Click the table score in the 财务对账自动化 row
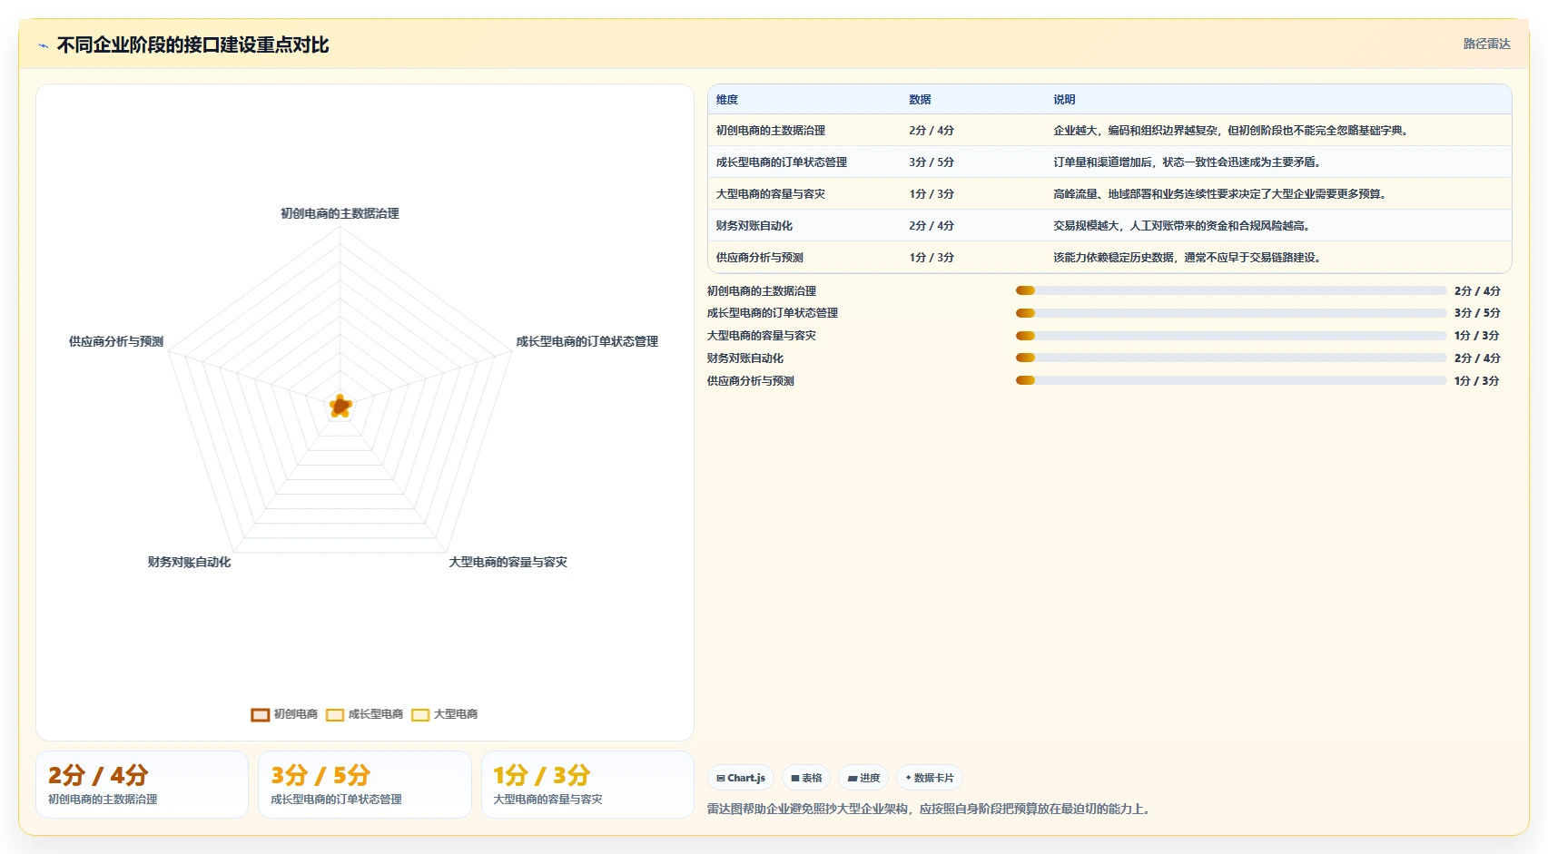 [x=932, y=226]
